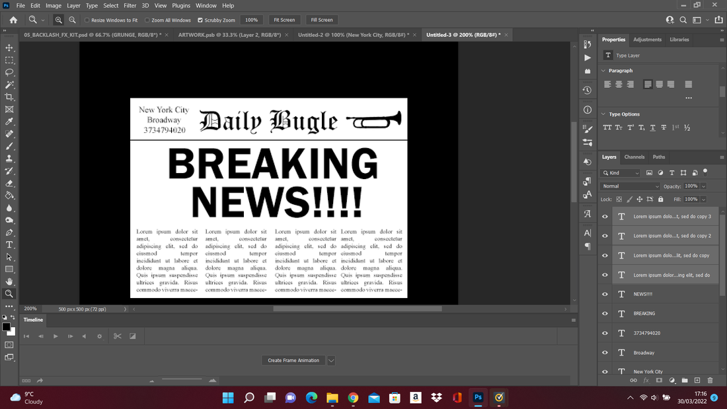Close the 05_BACKLASH_FX_KIT.psd tab
Screen dimensions: 727x409
[167, 35]
